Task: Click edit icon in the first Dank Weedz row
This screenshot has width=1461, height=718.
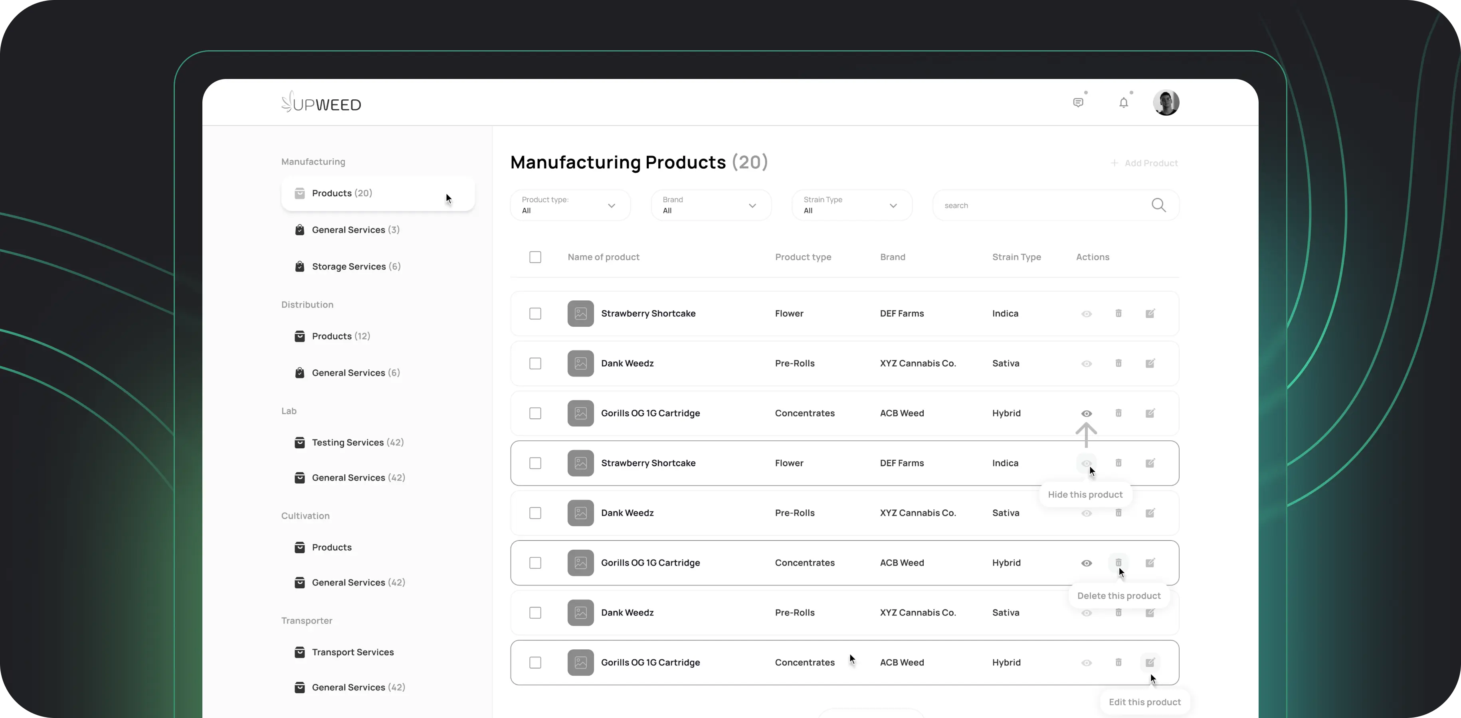Action: point(1150,363)
